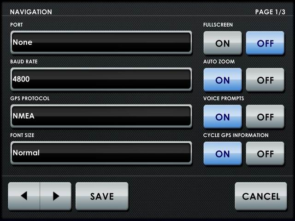The height and width of the screenshot is (221, 295).
Task: Disable Auto Zoom with OFF button
Action: pyautogui.click(x=265, y=80)
